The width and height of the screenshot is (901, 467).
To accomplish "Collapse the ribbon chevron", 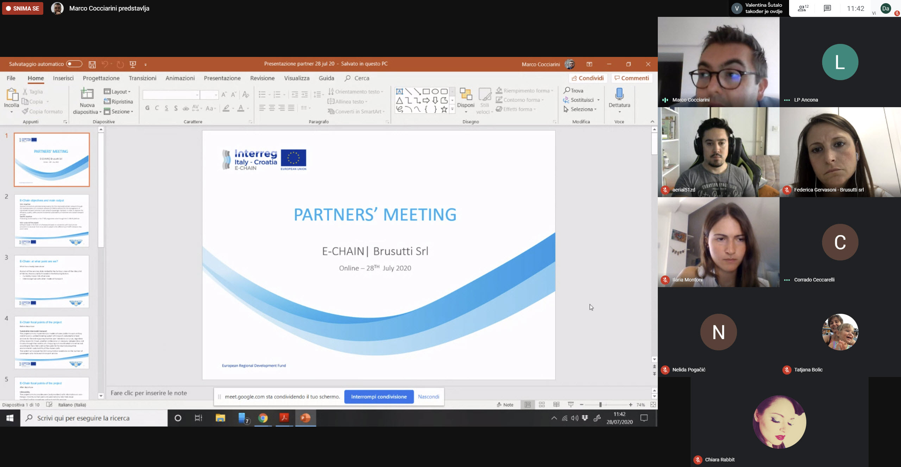I will (652, 122).
